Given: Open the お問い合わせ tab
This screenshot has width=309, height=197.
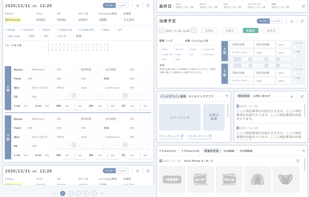Looking at the screenshot, I should pos(262,96).
